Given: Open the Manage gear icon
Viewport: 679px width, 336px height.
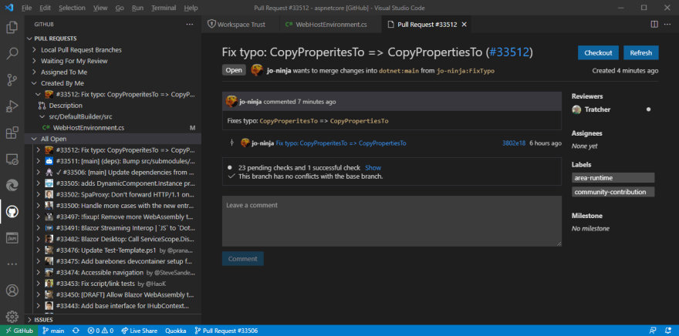Looking at the screenshot, I should point(12,316).
